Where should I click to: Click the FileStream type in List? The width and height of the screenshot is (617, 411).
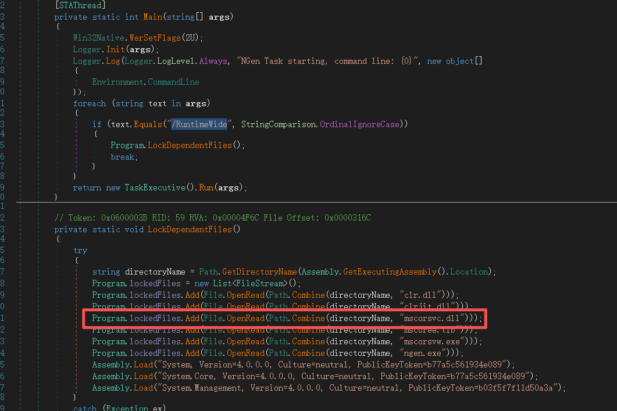click(x=260, y=283)
